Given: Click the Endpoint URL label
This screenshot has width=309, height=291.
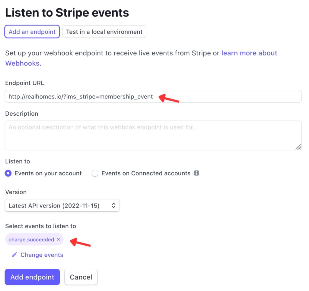Looking at the screenshot, I should [25, 83].
